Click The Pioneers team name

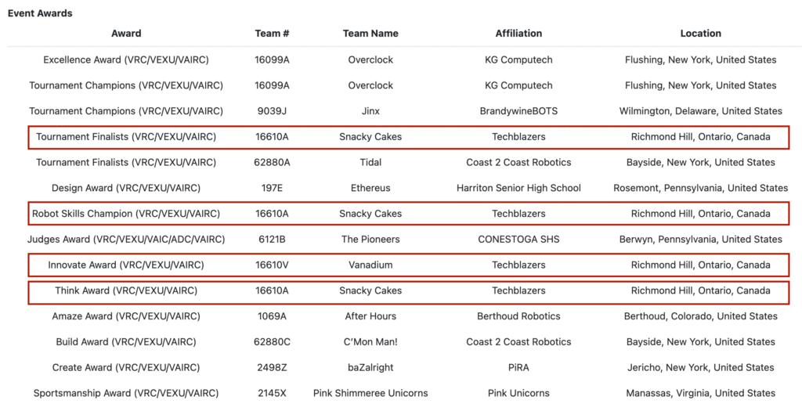pos(370,240)
